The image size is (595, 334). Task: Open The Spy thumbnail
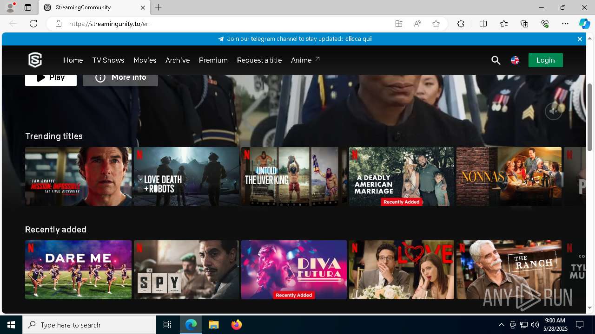click(x=186, y=270)
